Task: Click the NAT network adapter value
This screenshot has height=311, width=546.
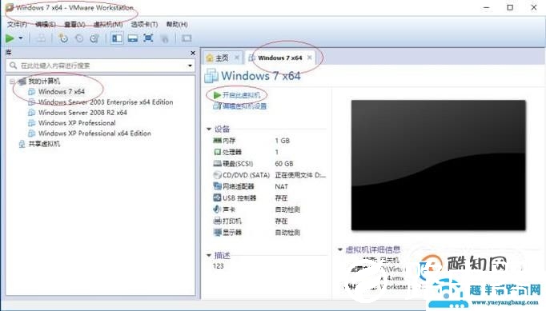Action: point(281,186)
